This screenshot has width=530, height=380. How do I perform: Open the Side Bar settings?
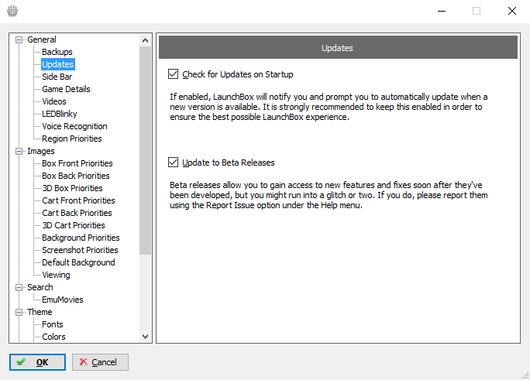(57, 77)
